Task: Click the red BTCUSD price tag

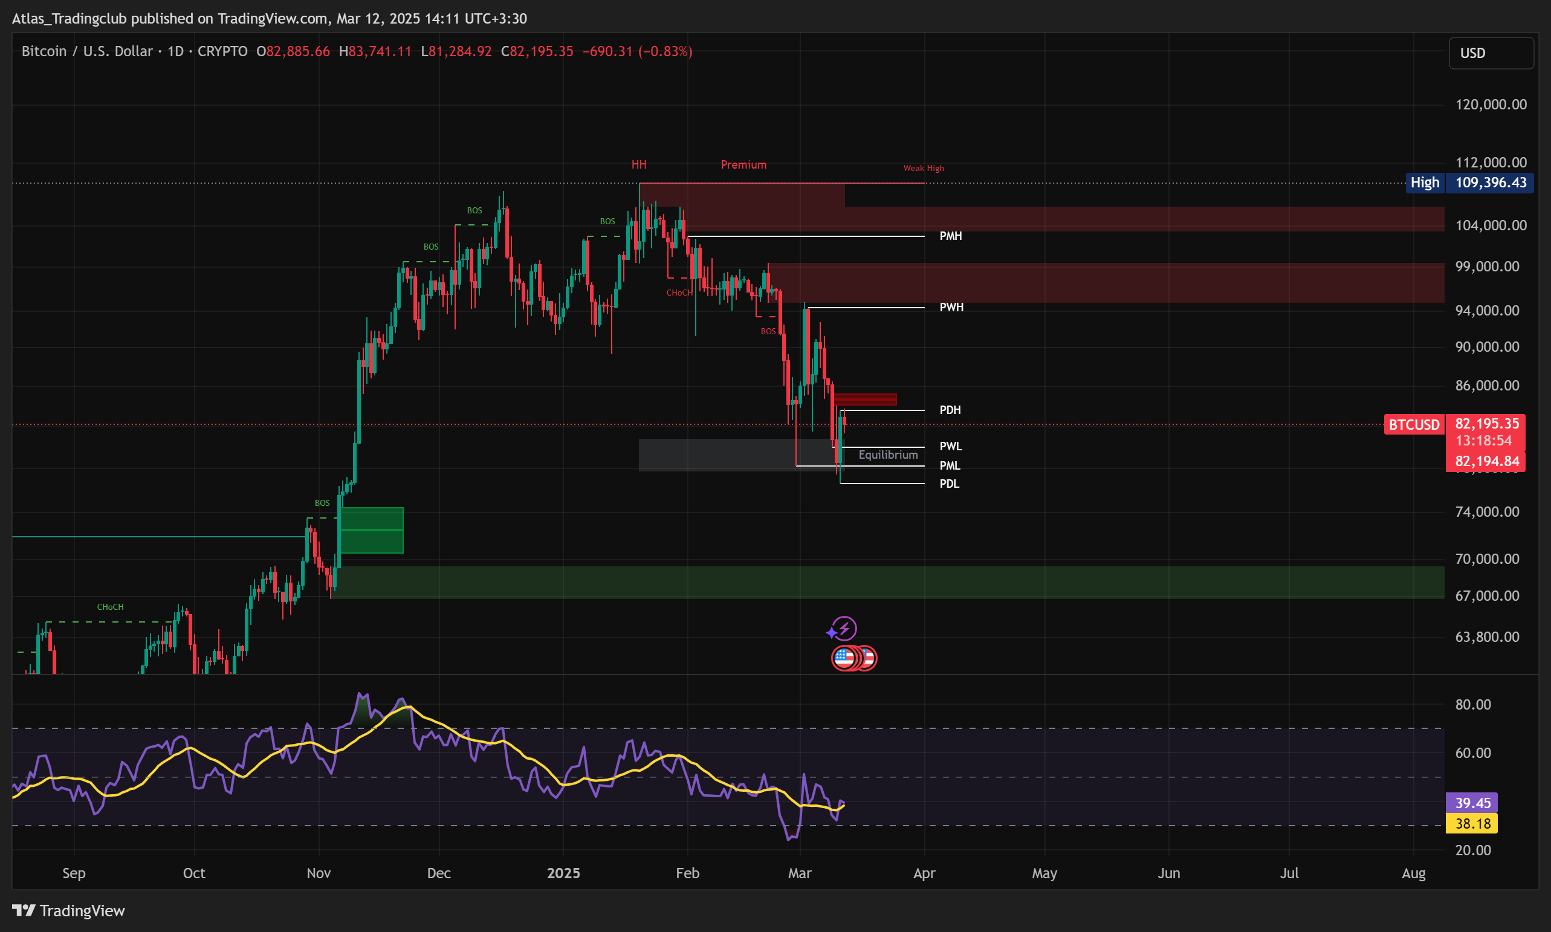Action: click(x=1414, y=425)
